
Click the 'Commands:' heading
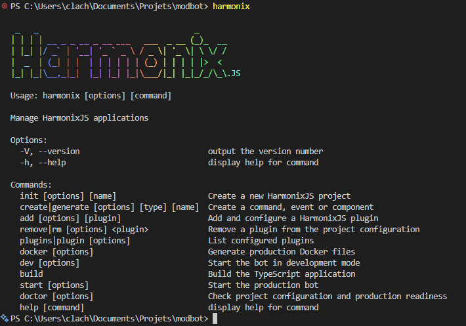[31, 185]
